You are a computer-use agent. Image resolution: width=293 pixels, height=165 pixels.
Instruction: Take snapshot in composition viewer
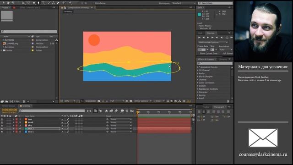point(99,101)
